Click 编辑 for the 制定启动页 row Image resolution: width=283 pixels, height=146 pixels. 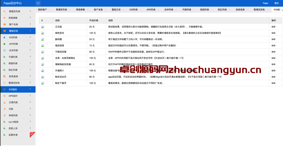(273, 77)
